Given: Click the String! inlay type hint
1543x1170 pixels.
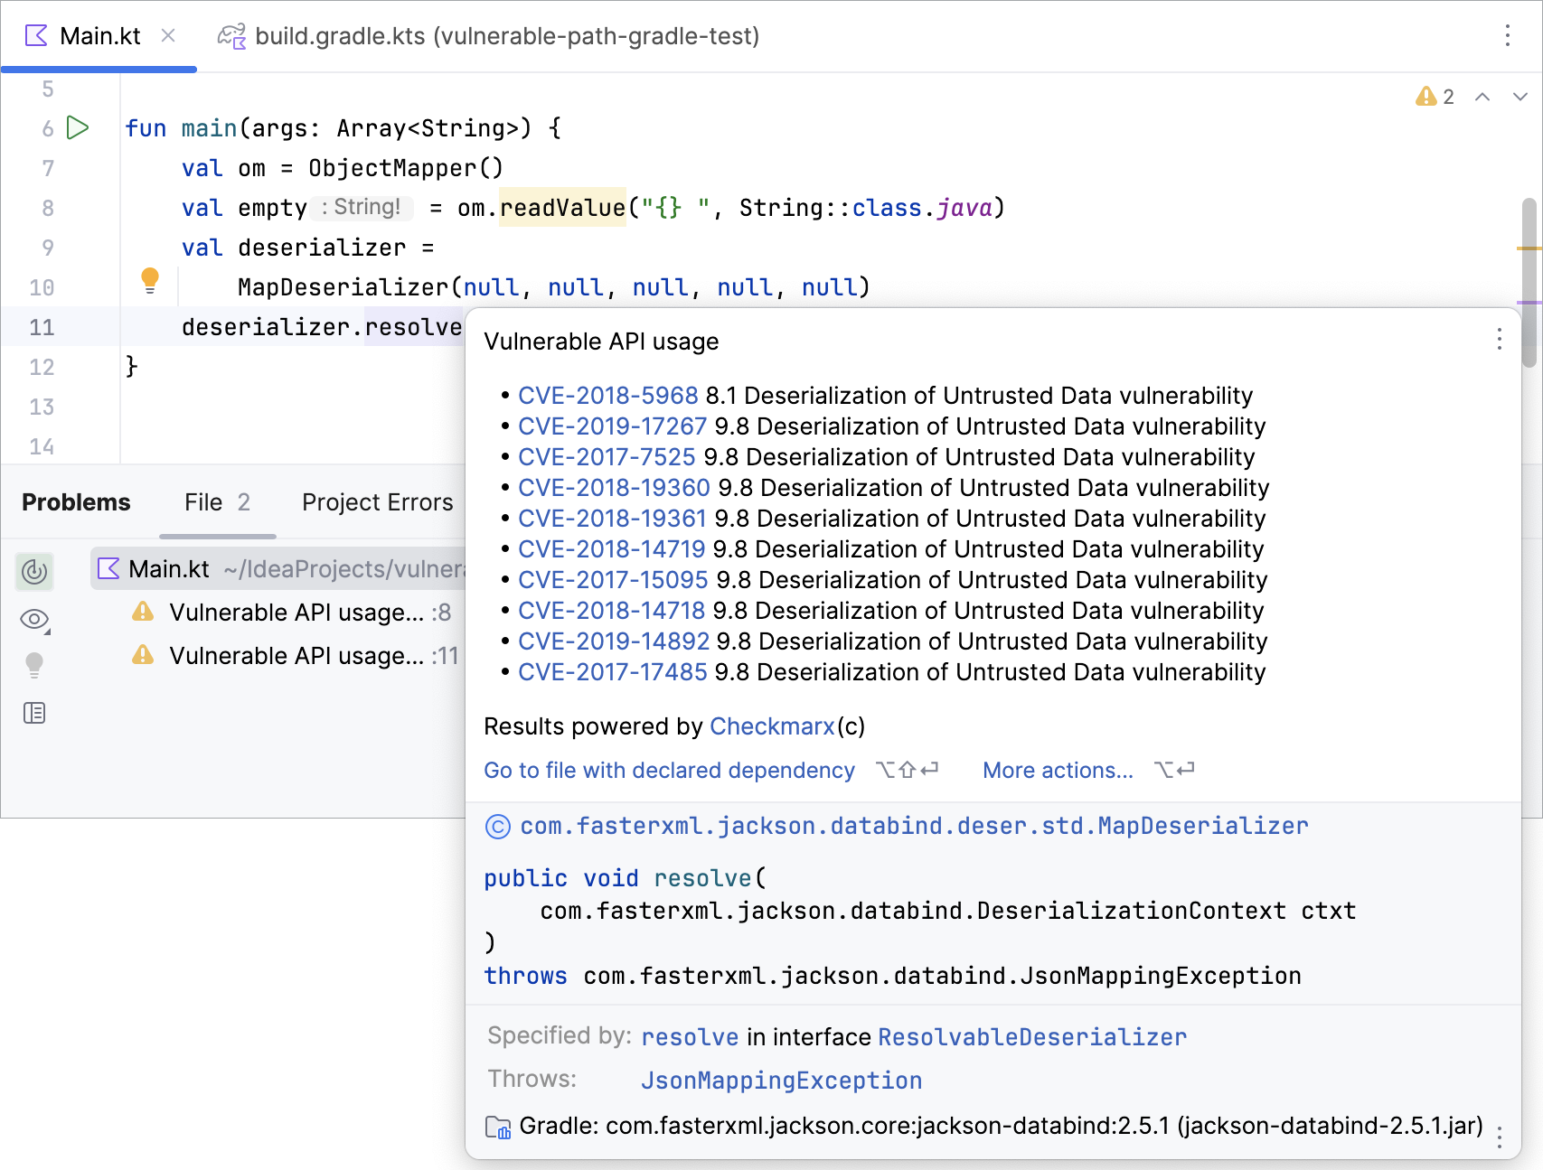Looking at the screenshot, I should 362,208.
